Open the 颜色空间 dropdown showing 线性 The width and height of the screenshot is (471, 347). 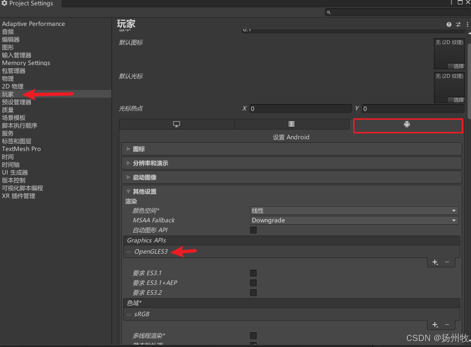coord(354,210)
